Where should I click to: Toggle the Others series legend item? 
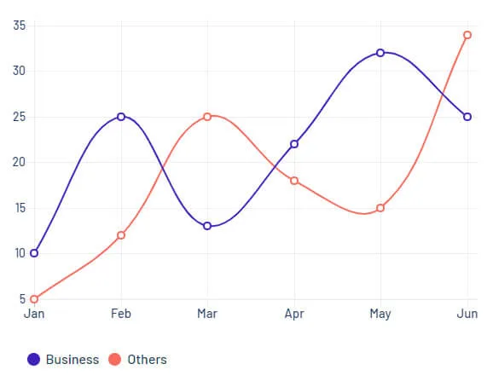(137, 360)
